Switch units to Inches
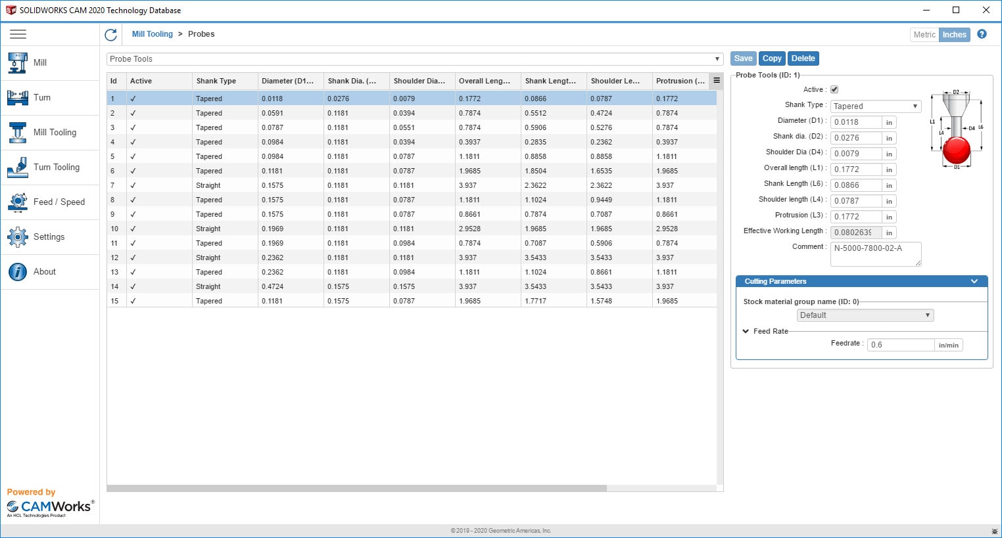Viewport: 1002px width, 538px height. tap(955, 35)
